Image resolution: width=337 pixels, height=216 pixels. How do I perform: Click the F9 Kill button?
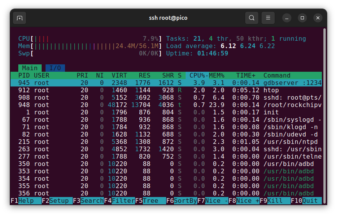click(275, 201)
